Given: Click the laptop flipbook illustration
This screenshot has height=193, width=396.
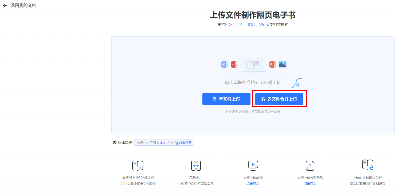Looking at the screenshot, I should [253, 65].
